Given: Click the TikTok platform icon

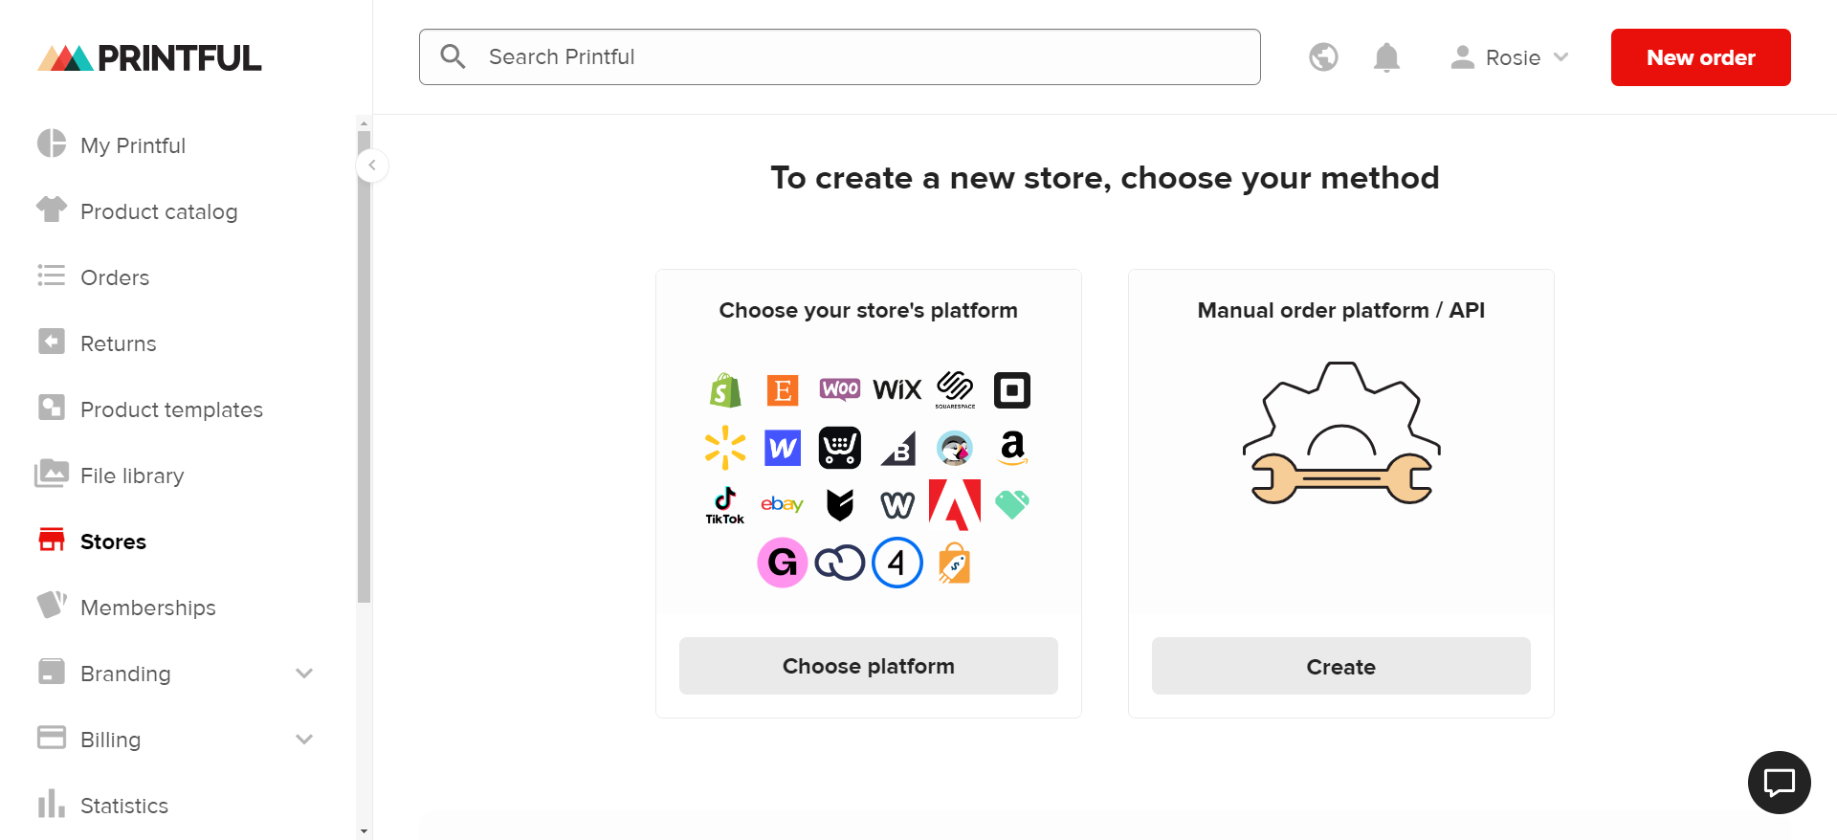Looking at the screenshot, I should 725,505.
